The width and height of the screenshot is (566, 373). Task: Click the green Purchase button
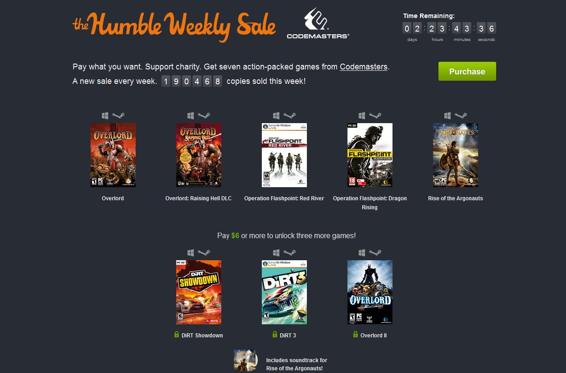467,71
